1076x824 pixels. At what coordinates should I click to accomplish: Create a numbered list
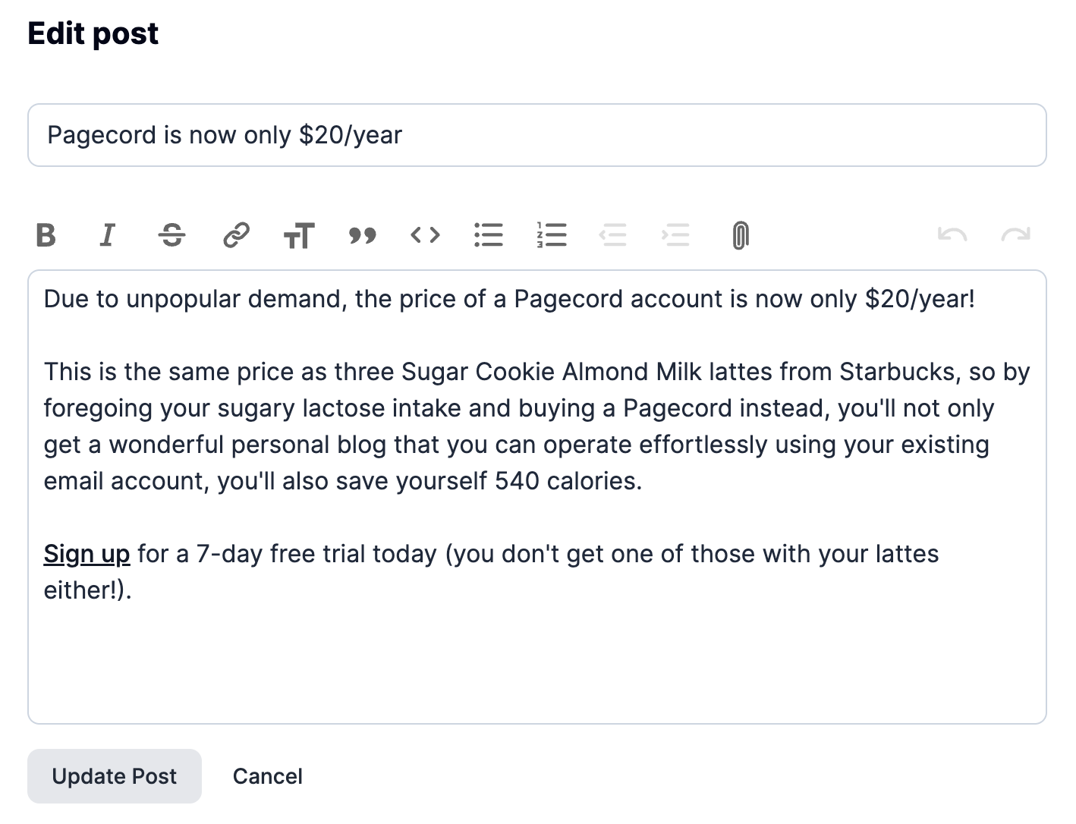tap(552, 235)
